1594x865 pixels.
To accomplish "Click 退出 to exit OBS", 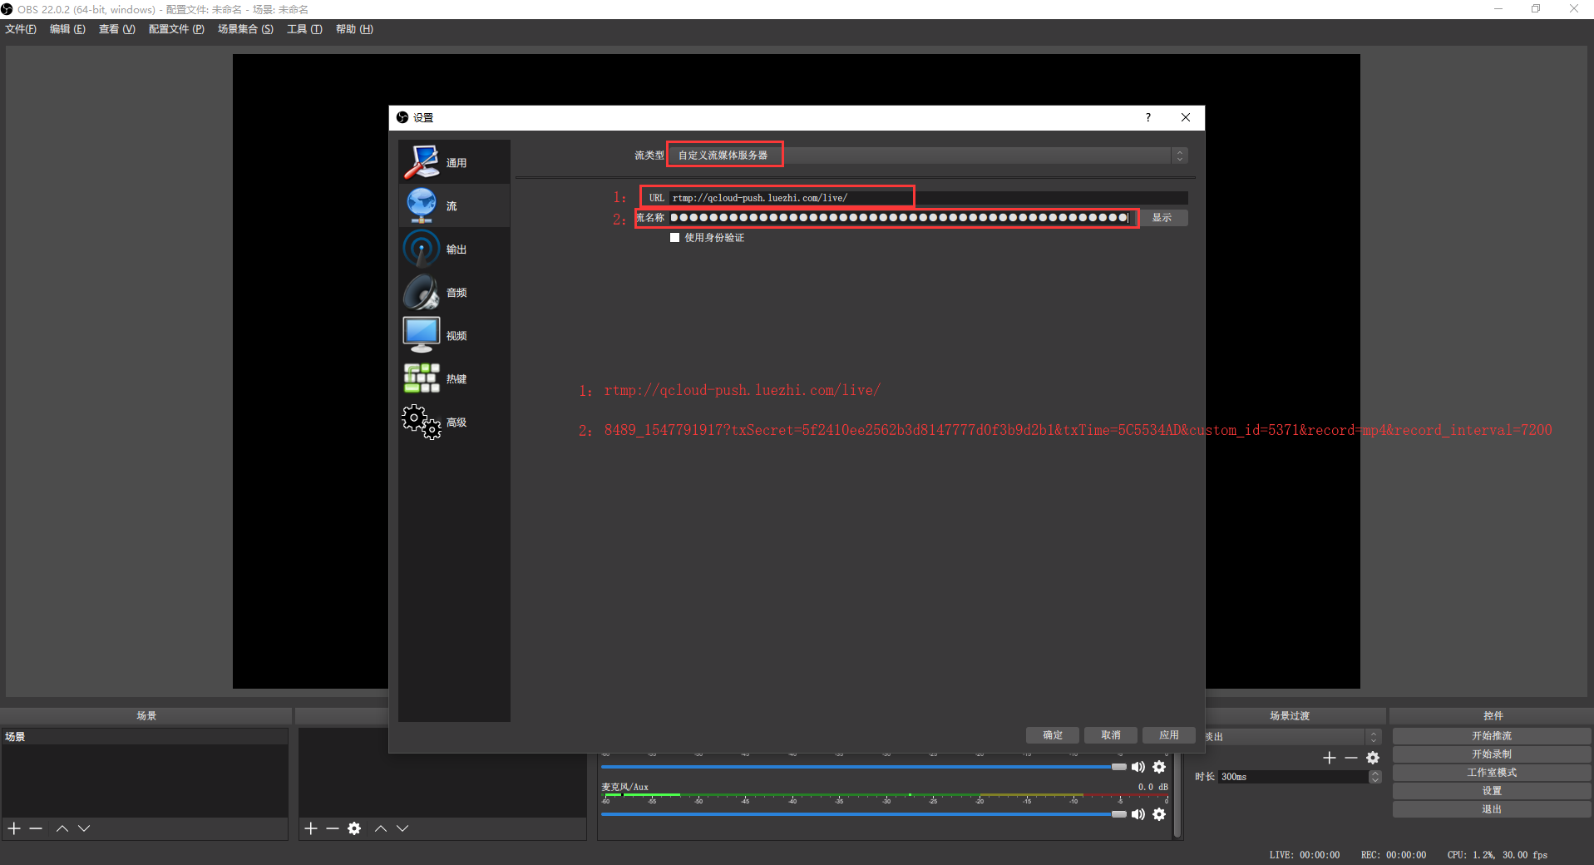I will pos(1492,809).
